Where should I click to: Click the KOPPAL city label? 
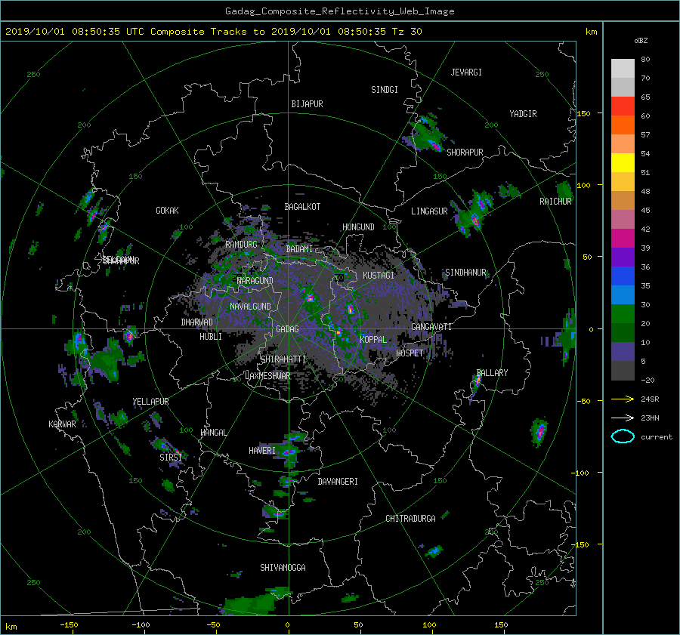pos(373,339)
